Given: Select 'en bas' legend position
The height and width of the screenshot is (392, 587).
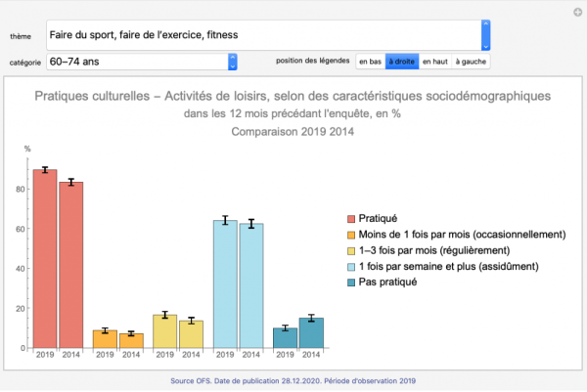Looking at the screenshot, I should (x=370, y=62).
